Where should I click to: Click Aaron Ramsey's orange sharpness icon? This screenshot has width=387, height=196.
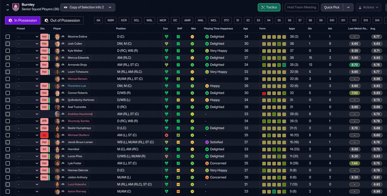coord(178,191)
